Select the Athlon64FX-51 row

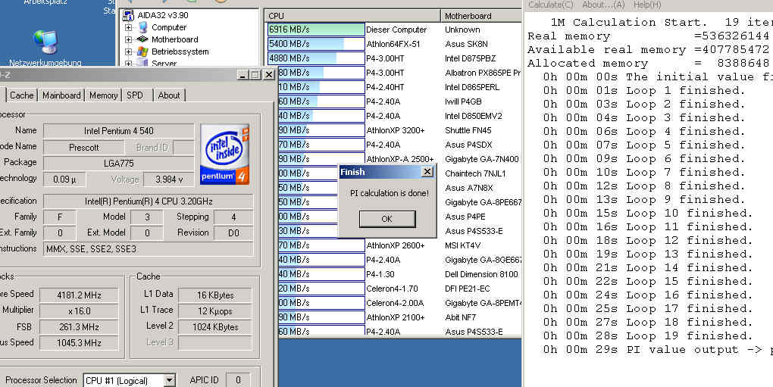[393, 44]
